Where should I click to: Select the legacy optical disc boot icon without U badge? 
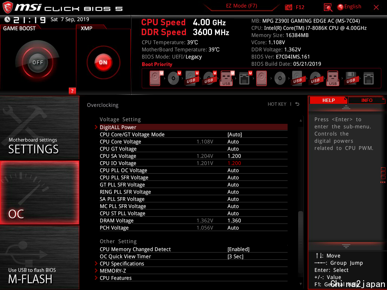tap(280, 79)
